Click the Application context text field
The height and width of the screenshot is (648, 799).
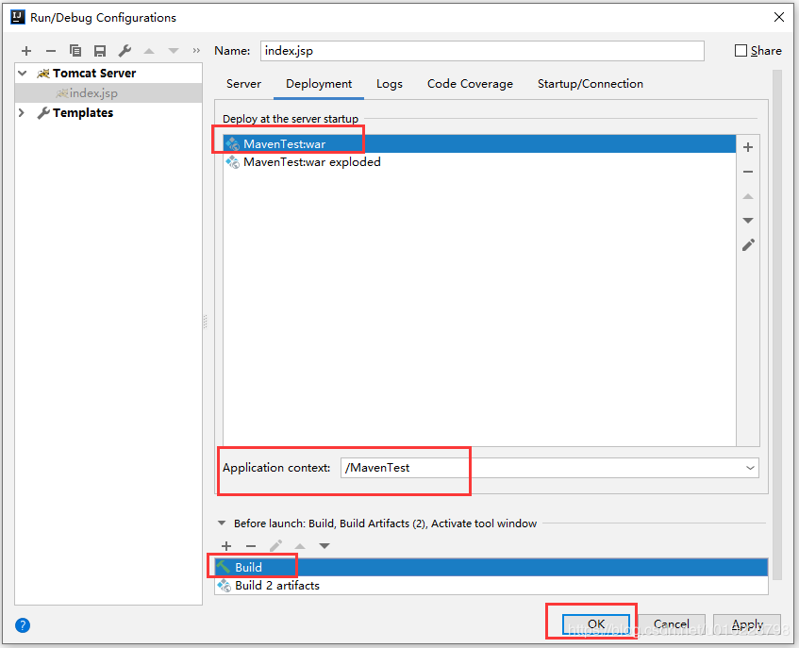point(549,468)
